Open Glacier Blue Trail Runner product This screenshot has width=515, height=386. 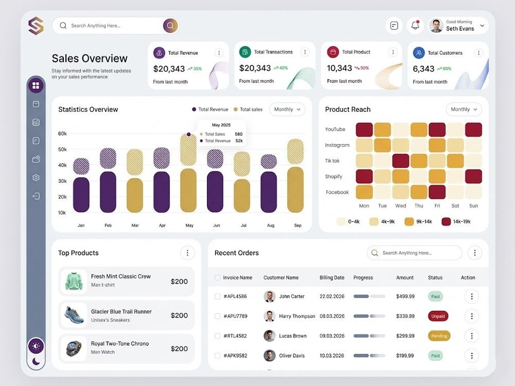click(127, 315)
